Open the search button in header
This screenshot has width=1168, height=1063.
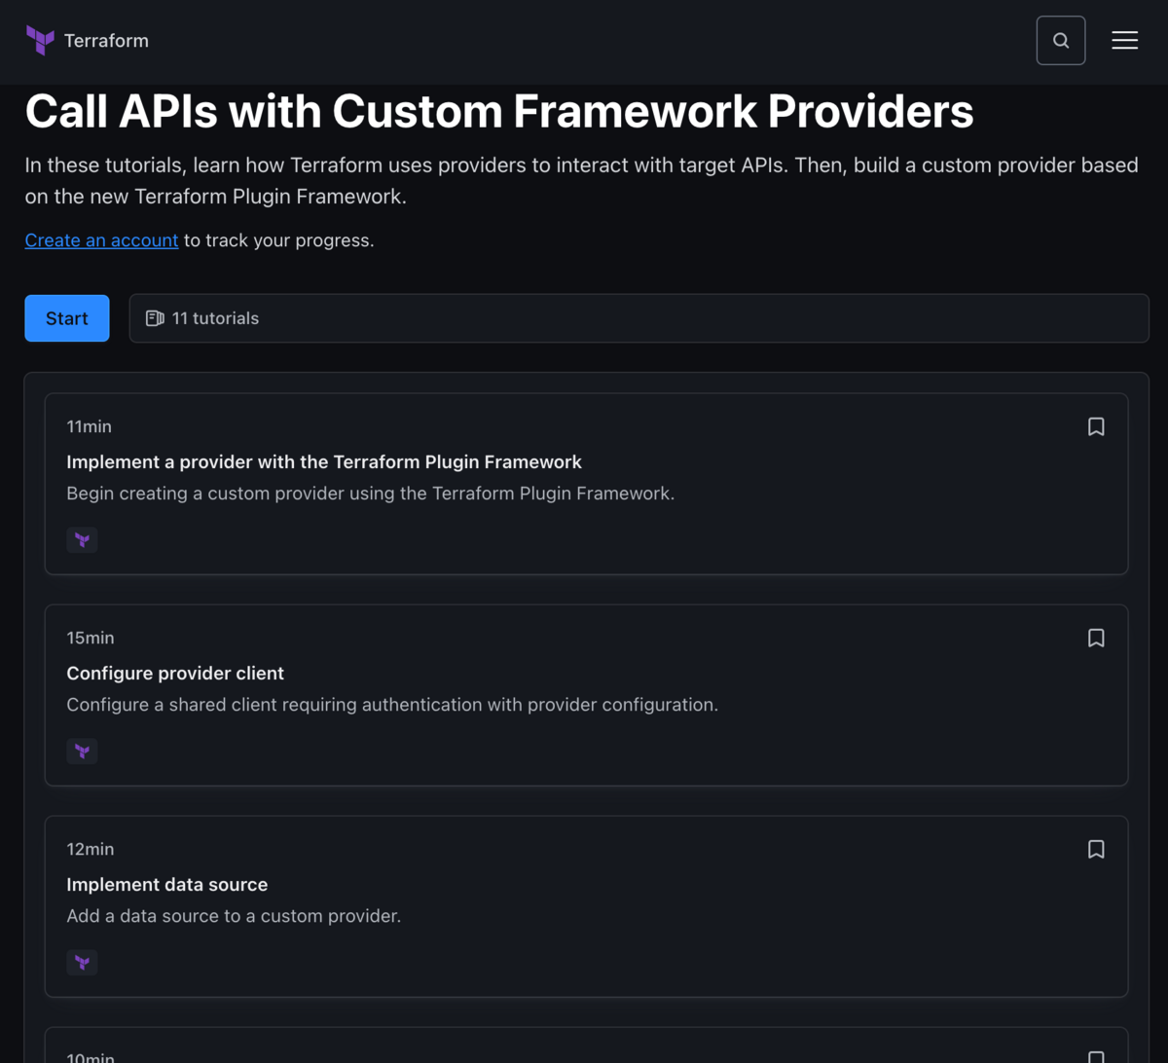(1061, 41)
